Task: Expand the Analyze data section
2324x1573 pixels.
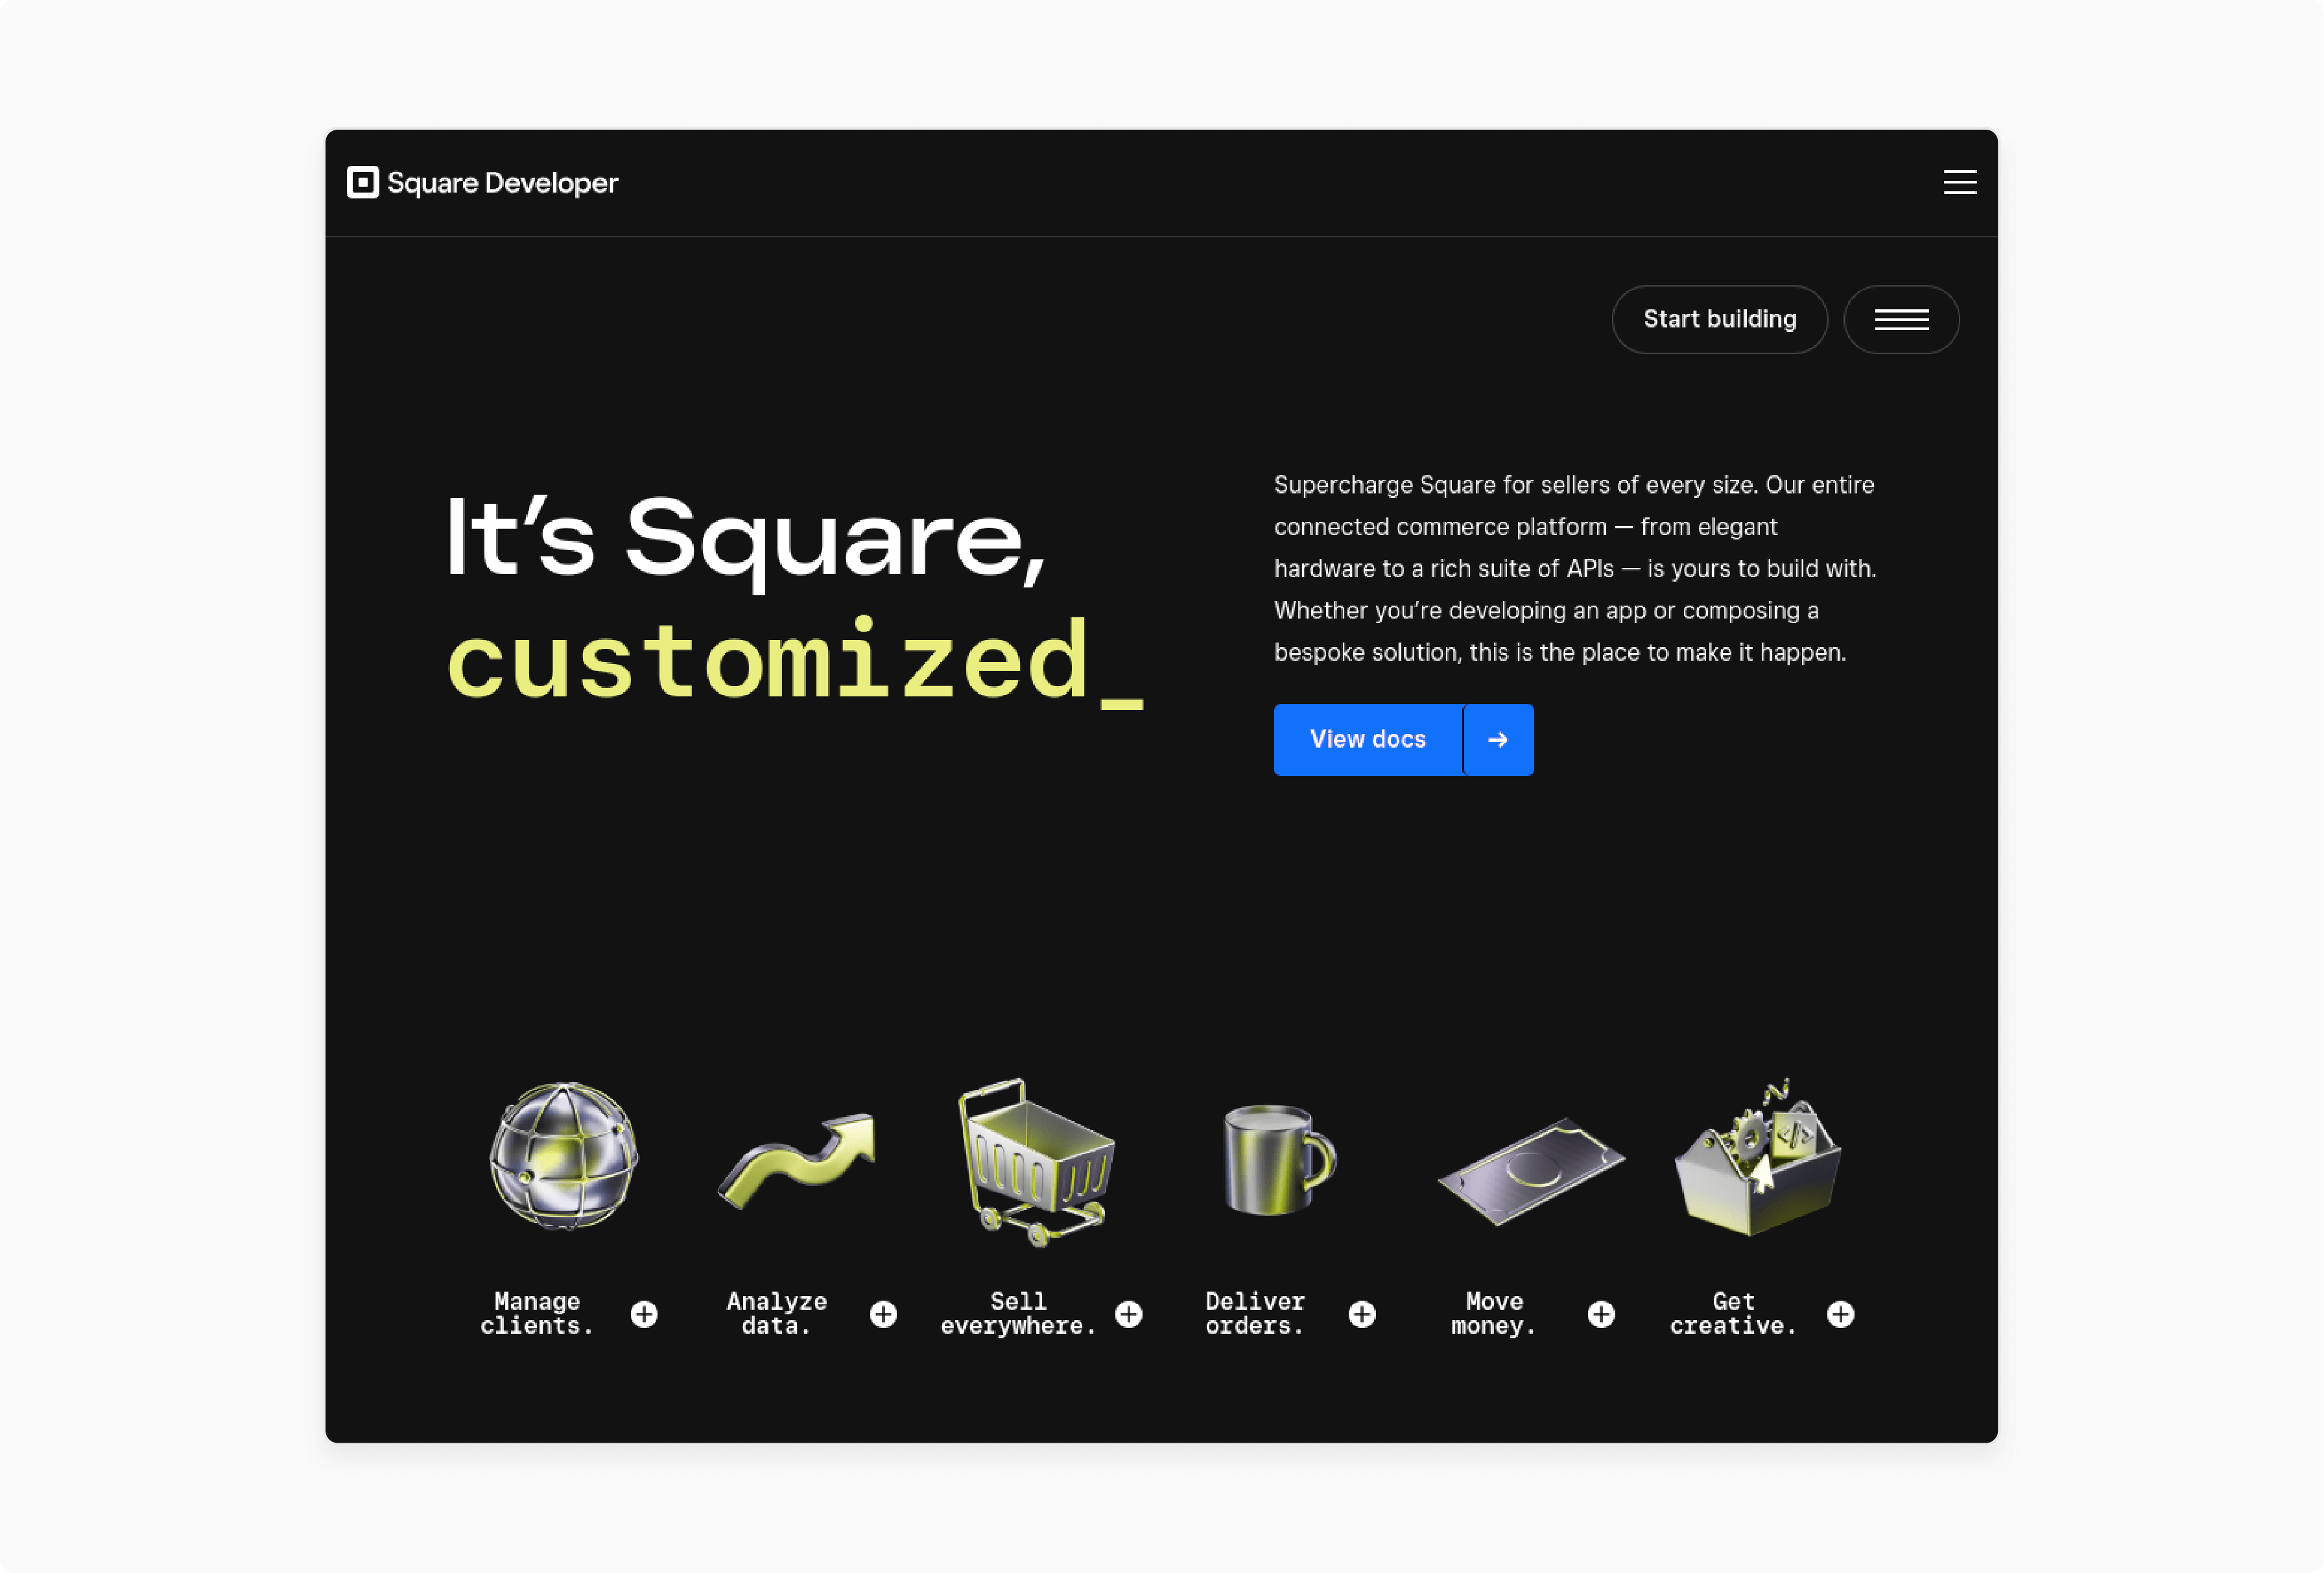Action: pos(883,1312)
